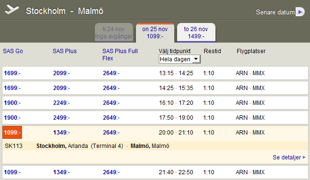Open the Hela dagen time dropdown
The image size is (310, 180).
pyautogui.click(x=180, y=59)
